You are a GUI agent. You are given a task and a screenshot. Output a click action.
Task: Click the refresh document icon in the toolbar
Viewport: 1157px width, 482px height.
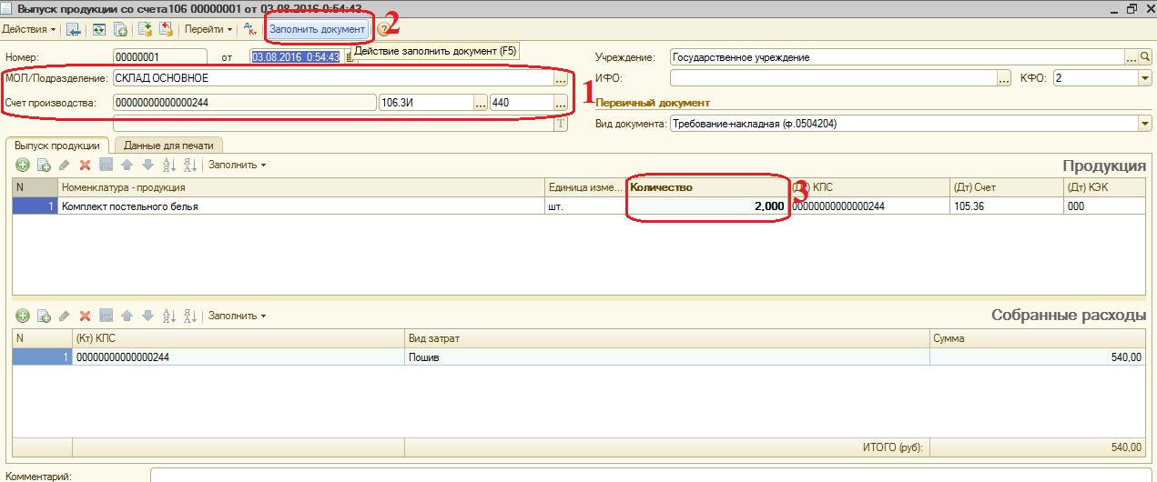coord(98,29)
